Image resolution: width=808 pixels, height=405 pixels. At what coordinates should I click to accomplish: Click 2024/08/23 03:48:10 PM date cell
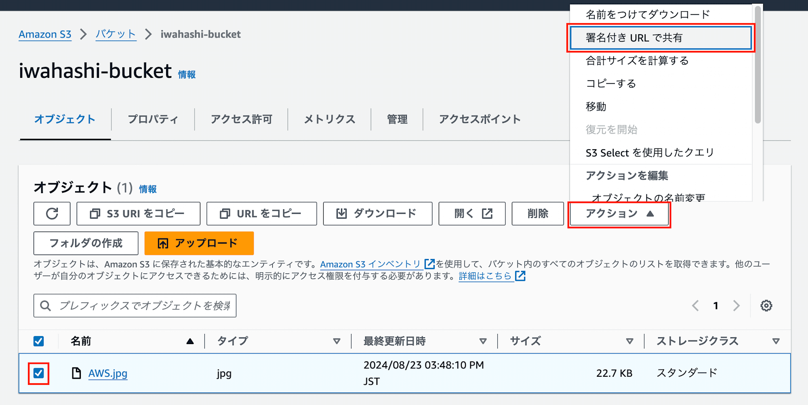pyautogui.click(x=423, y=373)
